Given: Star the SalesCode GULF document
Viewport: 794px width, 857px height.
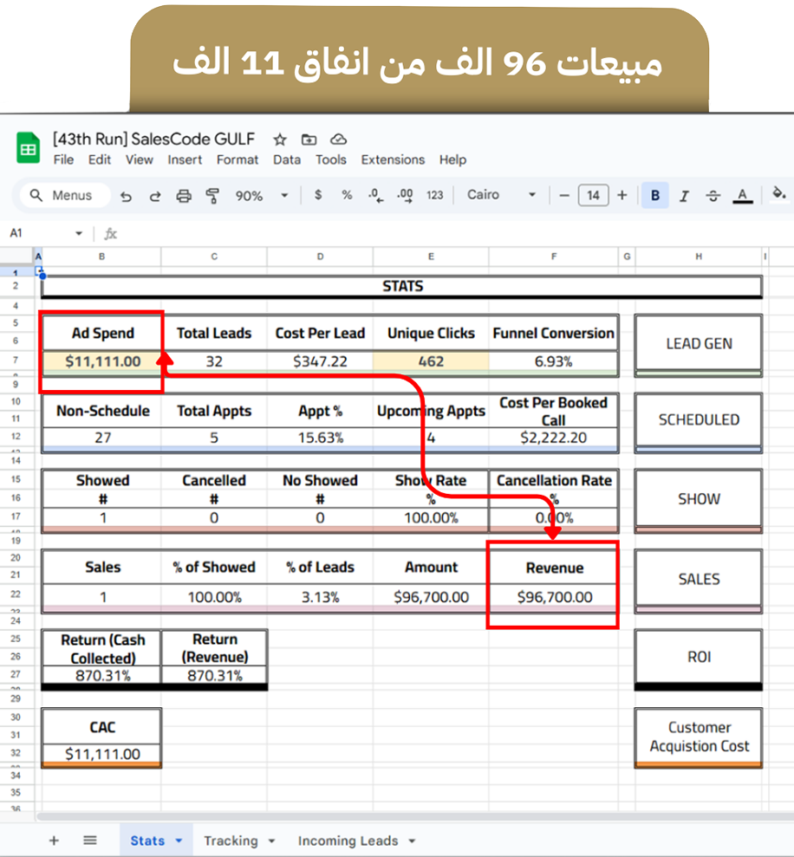Looking at the screenshot, I should 280,140.
